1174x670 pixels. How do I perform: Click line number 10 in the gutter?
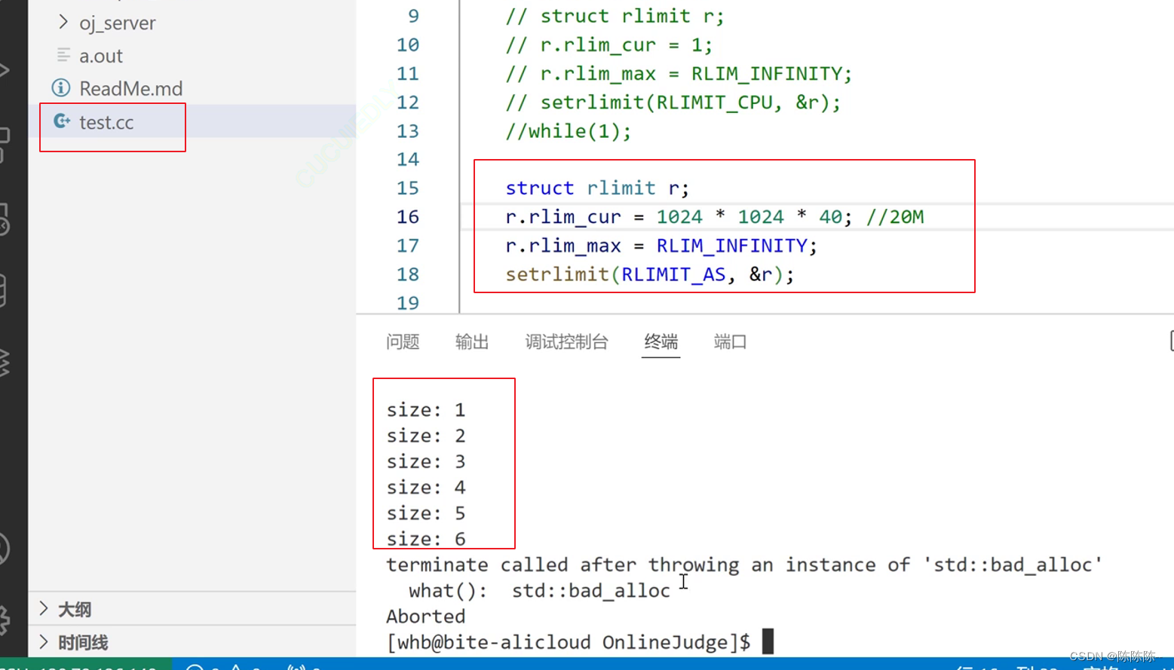pyautogui.click(x=408, y=44)
